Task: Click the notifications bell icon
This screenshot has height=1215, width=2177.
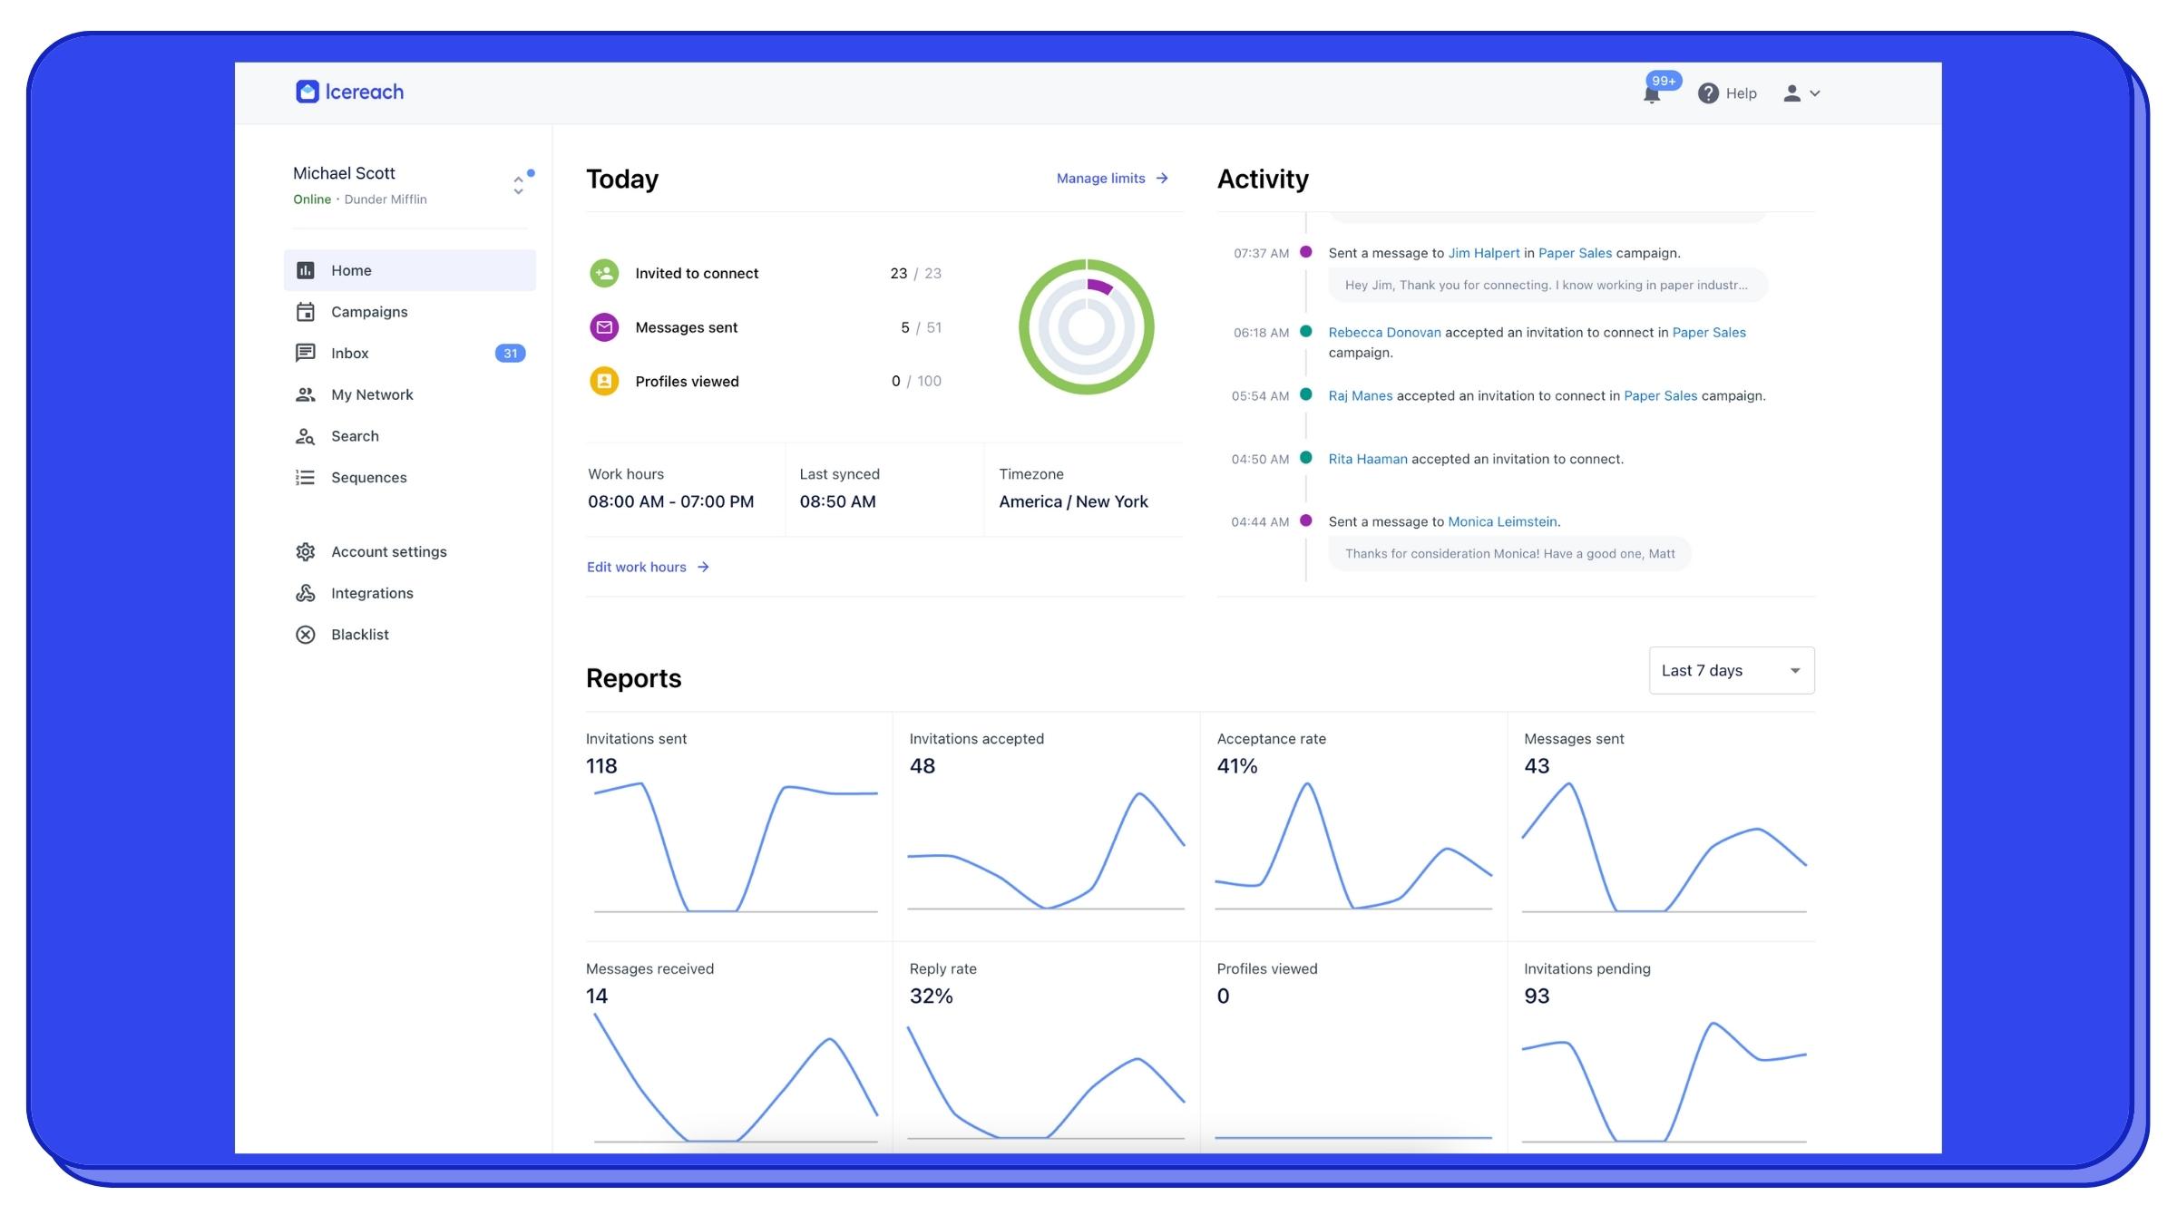Action: point(1652,94)
